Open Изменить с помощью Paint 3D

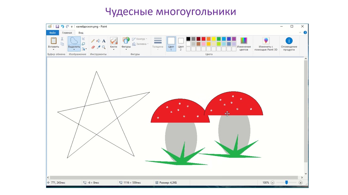click(x=266, y=44)
